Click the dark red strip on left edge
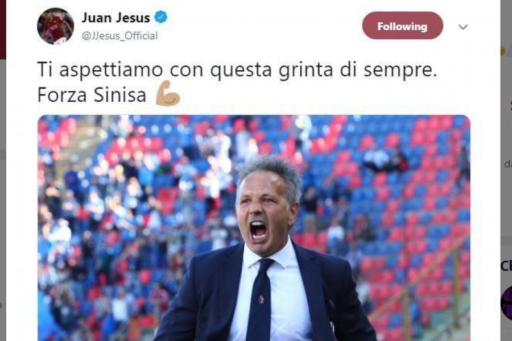Image resolution: width=512 pixels, height=341 pixels. pos(3,30)
